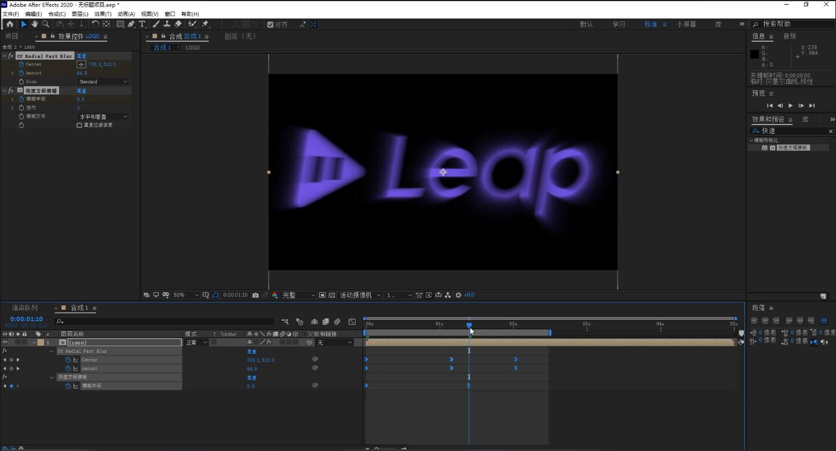Click the snapshot camera icon in viewer
The height and width of the screenshot is (451, 836).
coord(255,295)
